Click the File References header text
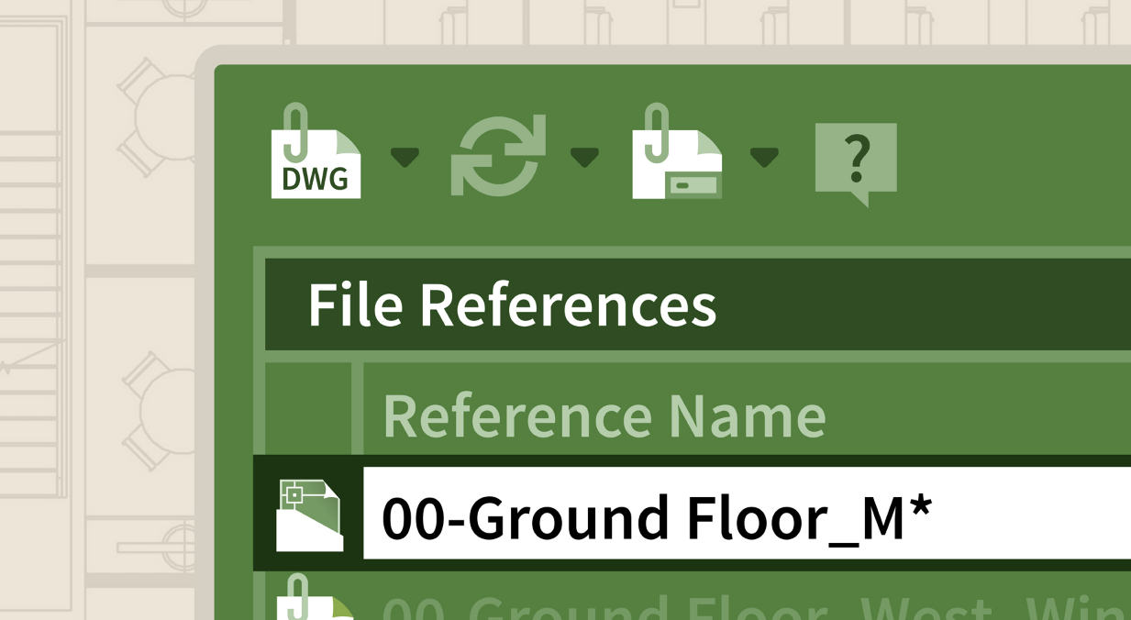Viewport: 1131px width, 620px height. click(512, 305)
